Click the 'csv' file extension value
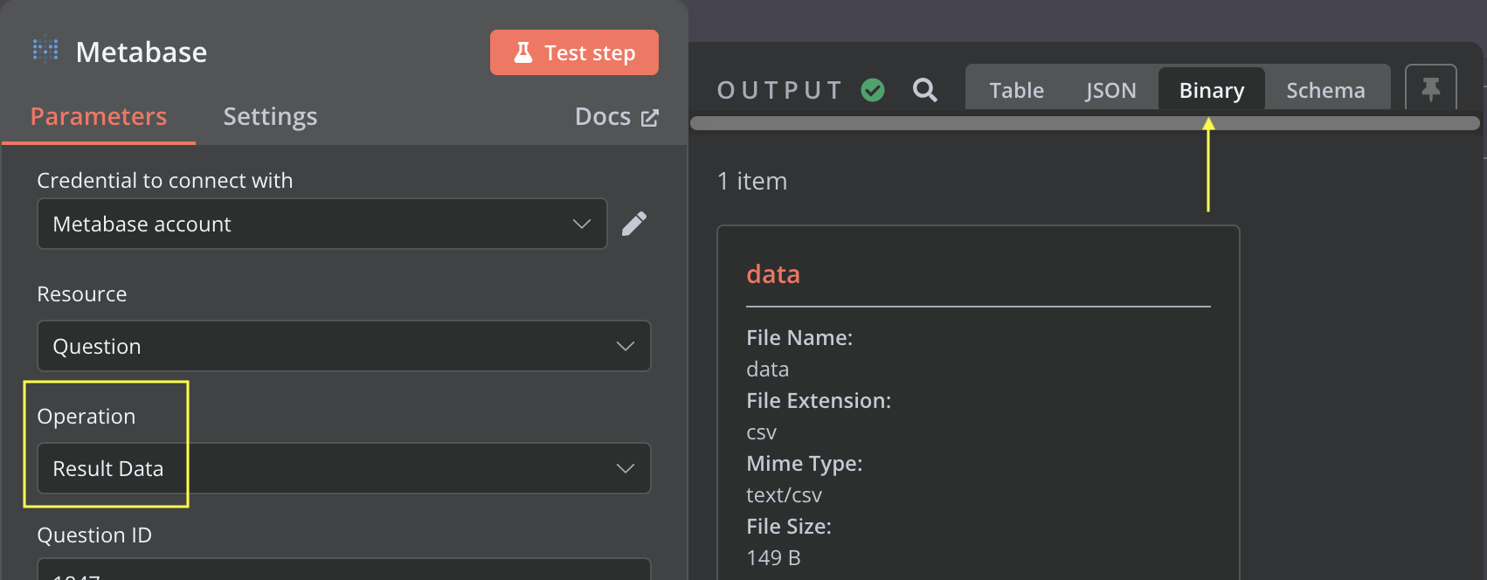Image resolution: width=1487 pixels, height=580 pixels. (x=762, y=432)
